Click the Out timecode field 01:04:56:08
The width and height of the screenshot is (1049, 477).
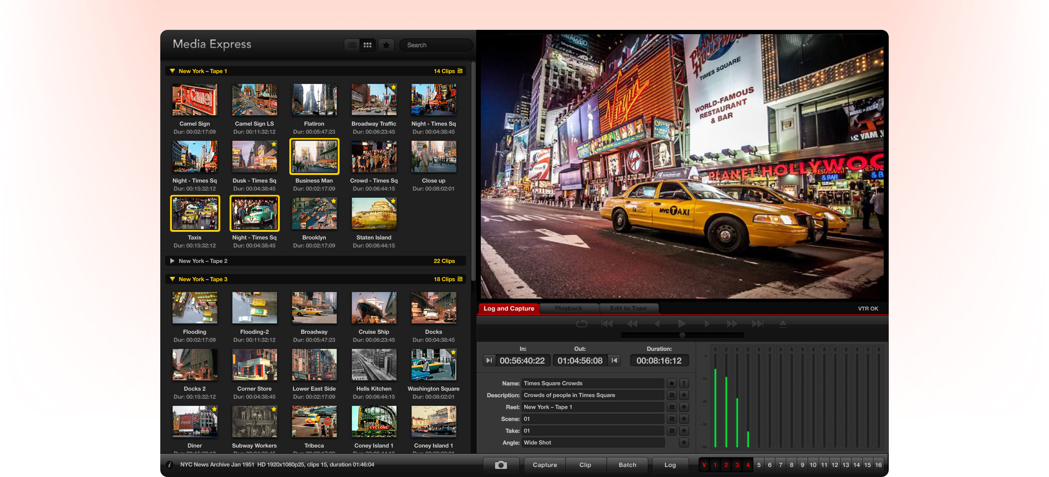580,360
